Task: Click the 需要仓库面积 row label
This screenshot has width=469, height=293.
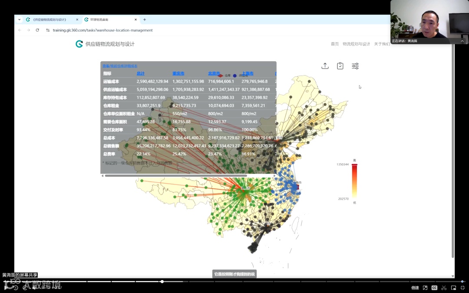Action: point(115,122)
